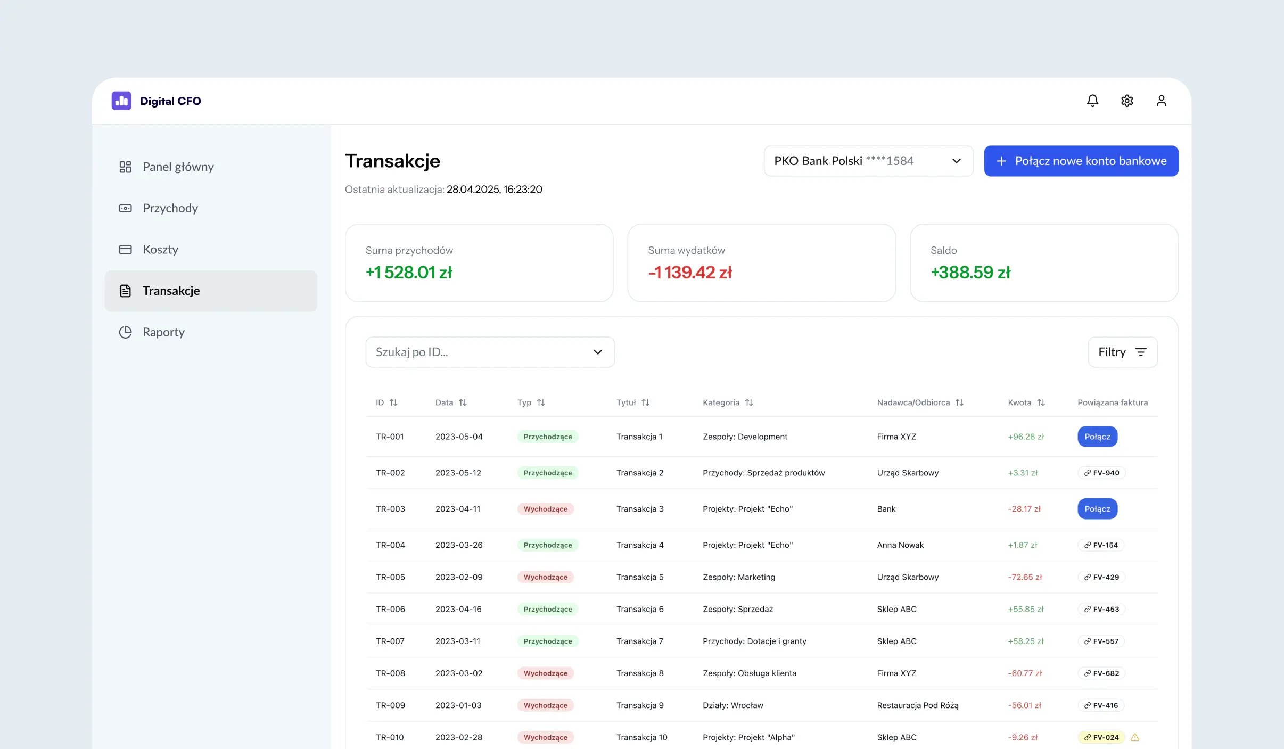Open flagged invoice FV-024
Viewport: 1284px width, 749px height.
click(1101, 737)
